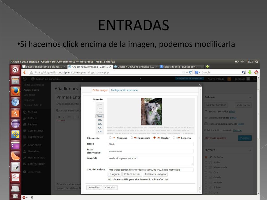Screen dimensions: 267x200
Task: Click the notifications icon in admin bar
Action: click(229, 79)
